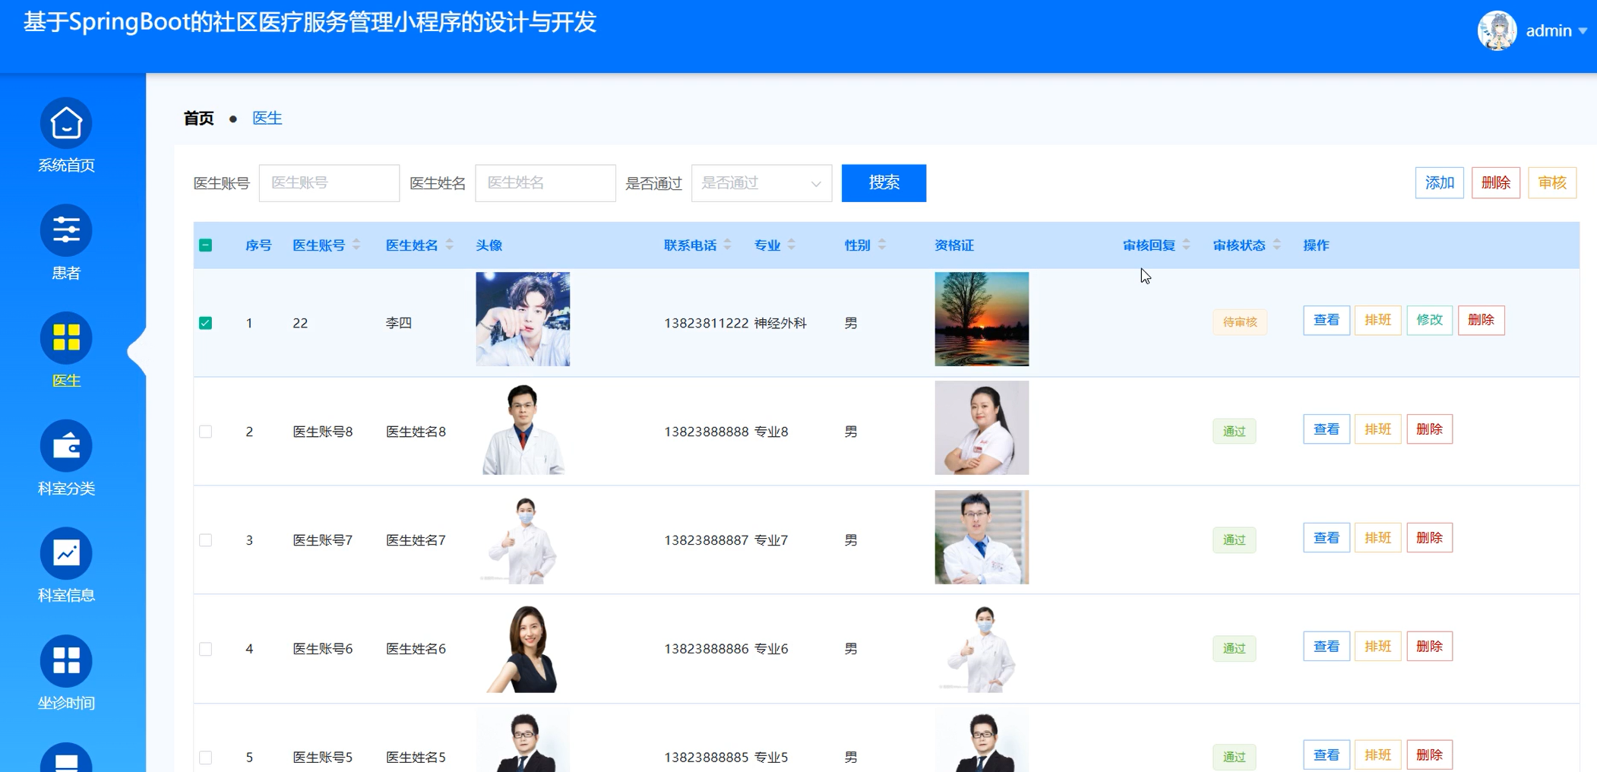
Task: Click 排班 for 医生姓名8
Action: [x=1378, y=429]
